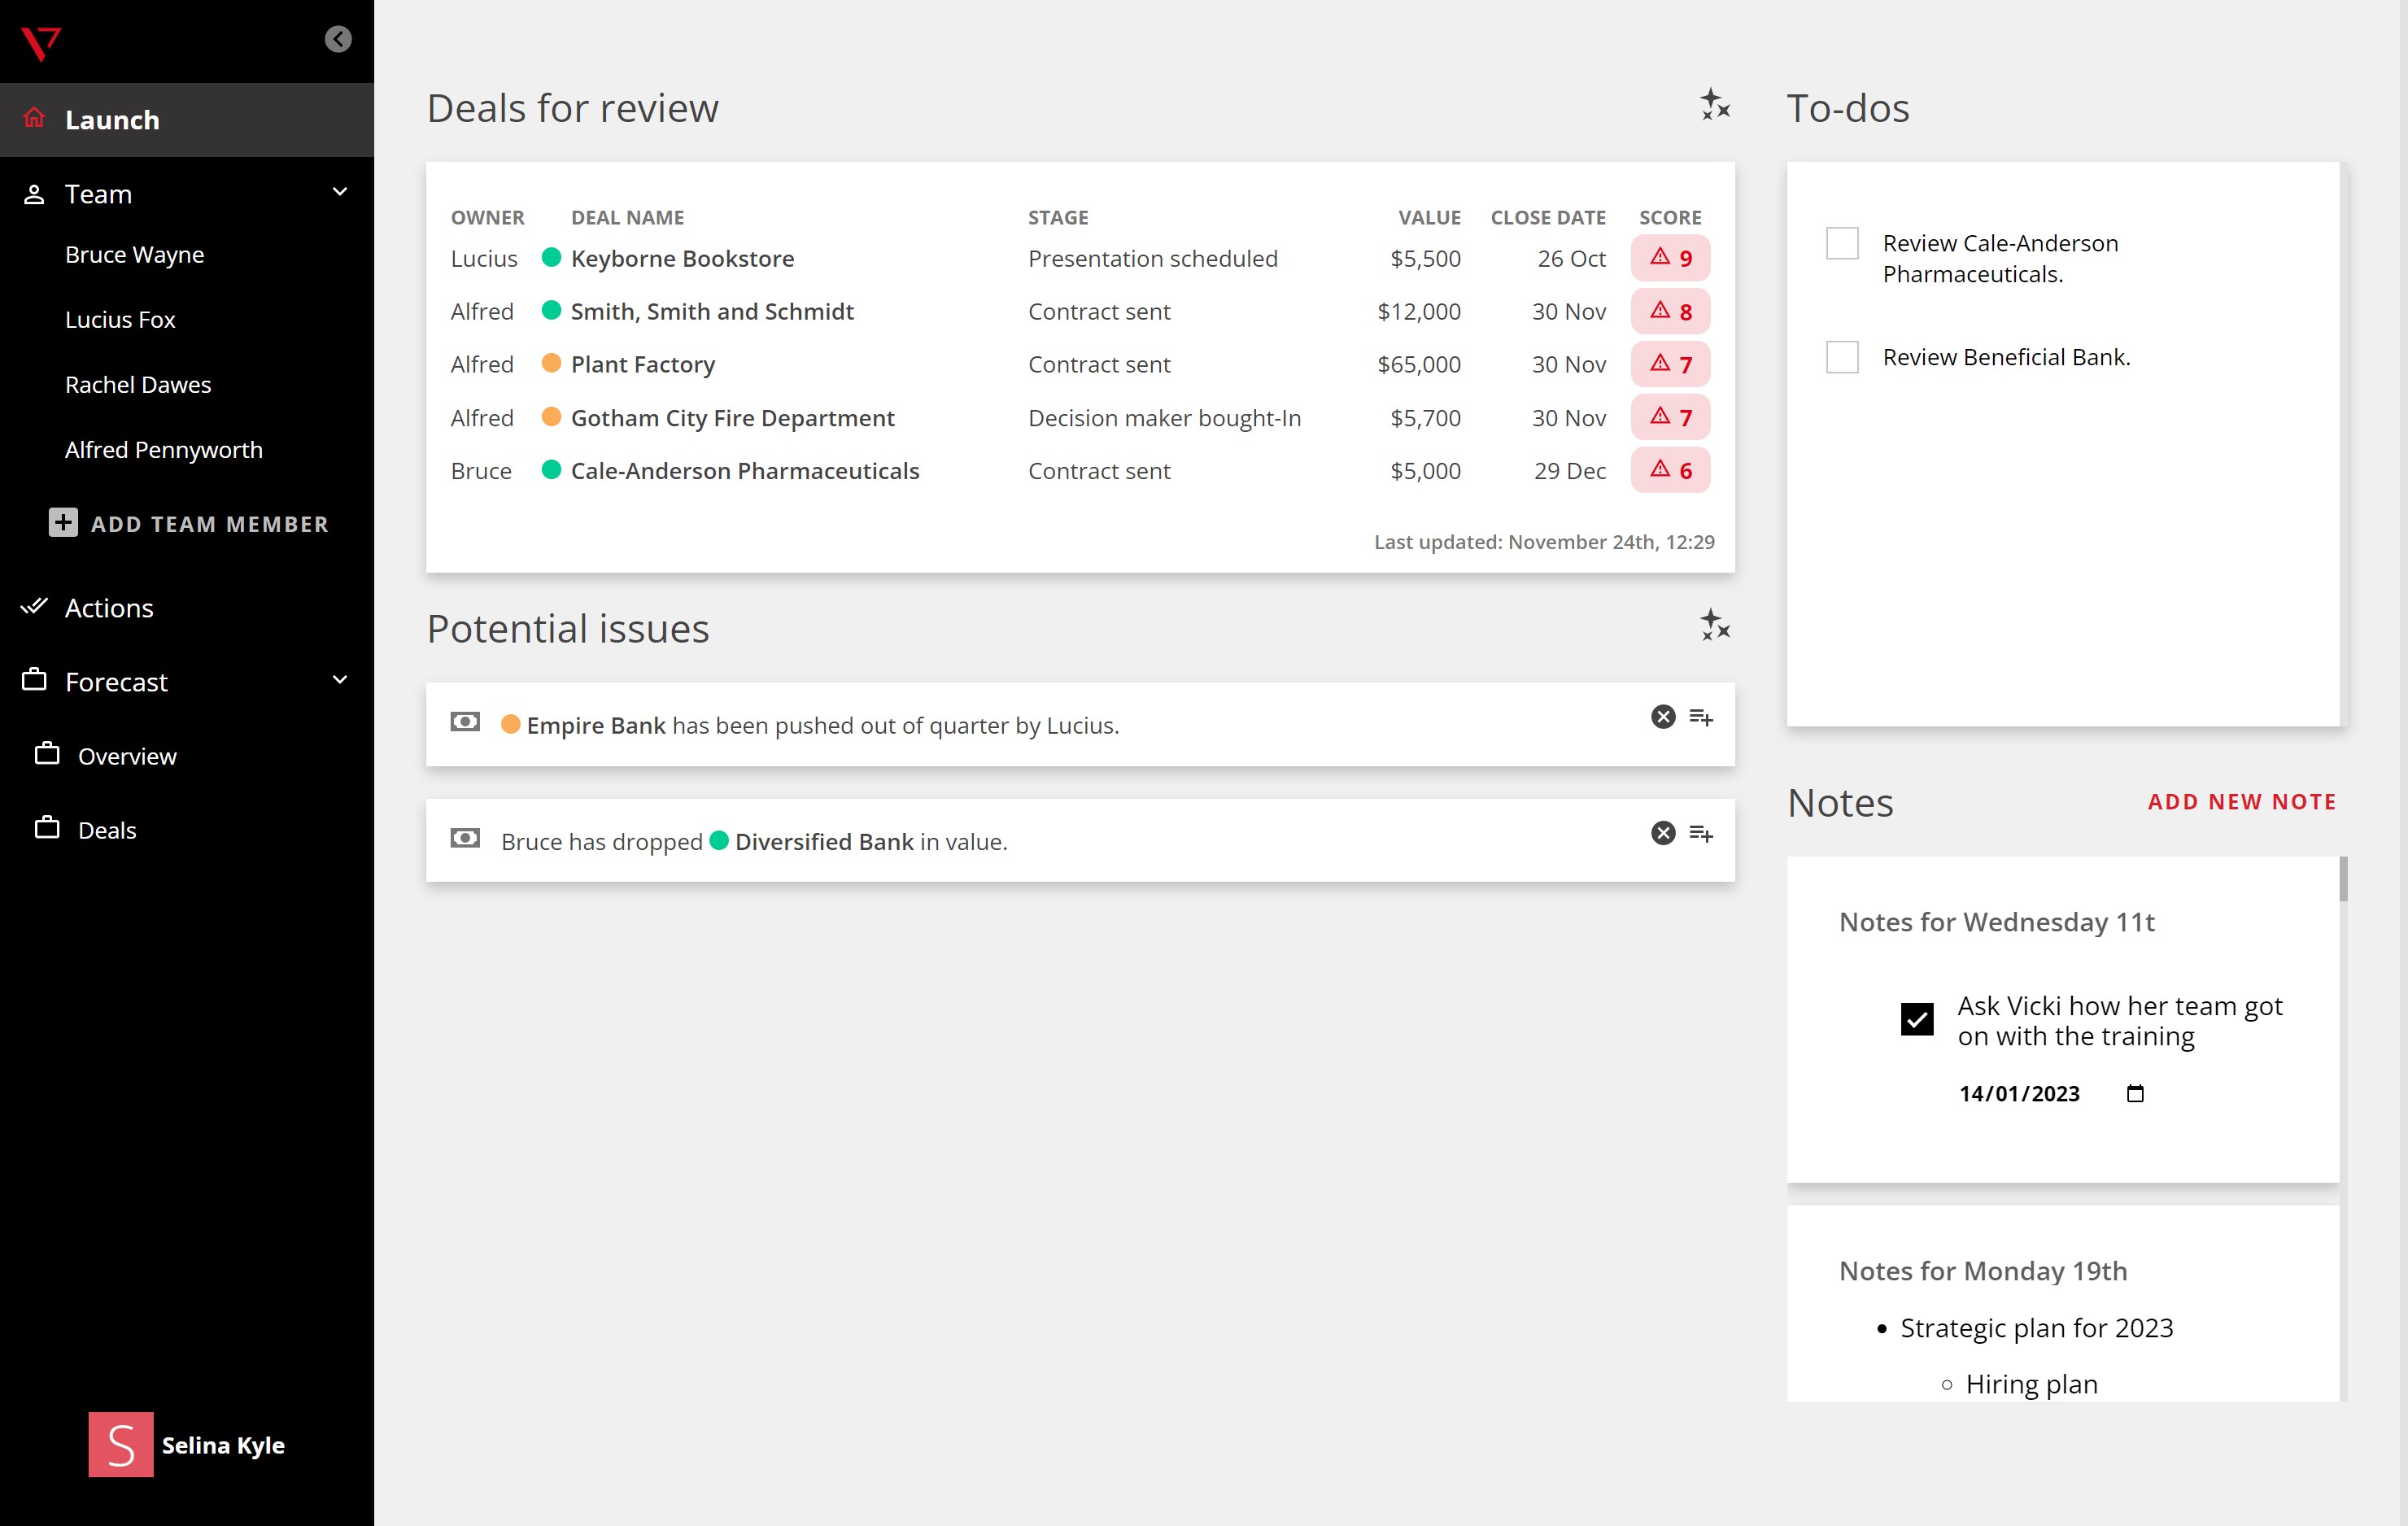Screen dimensions: 2408x1526
Task: Add Empire Bank issue to to-dos list
Action: (1701, 717)
